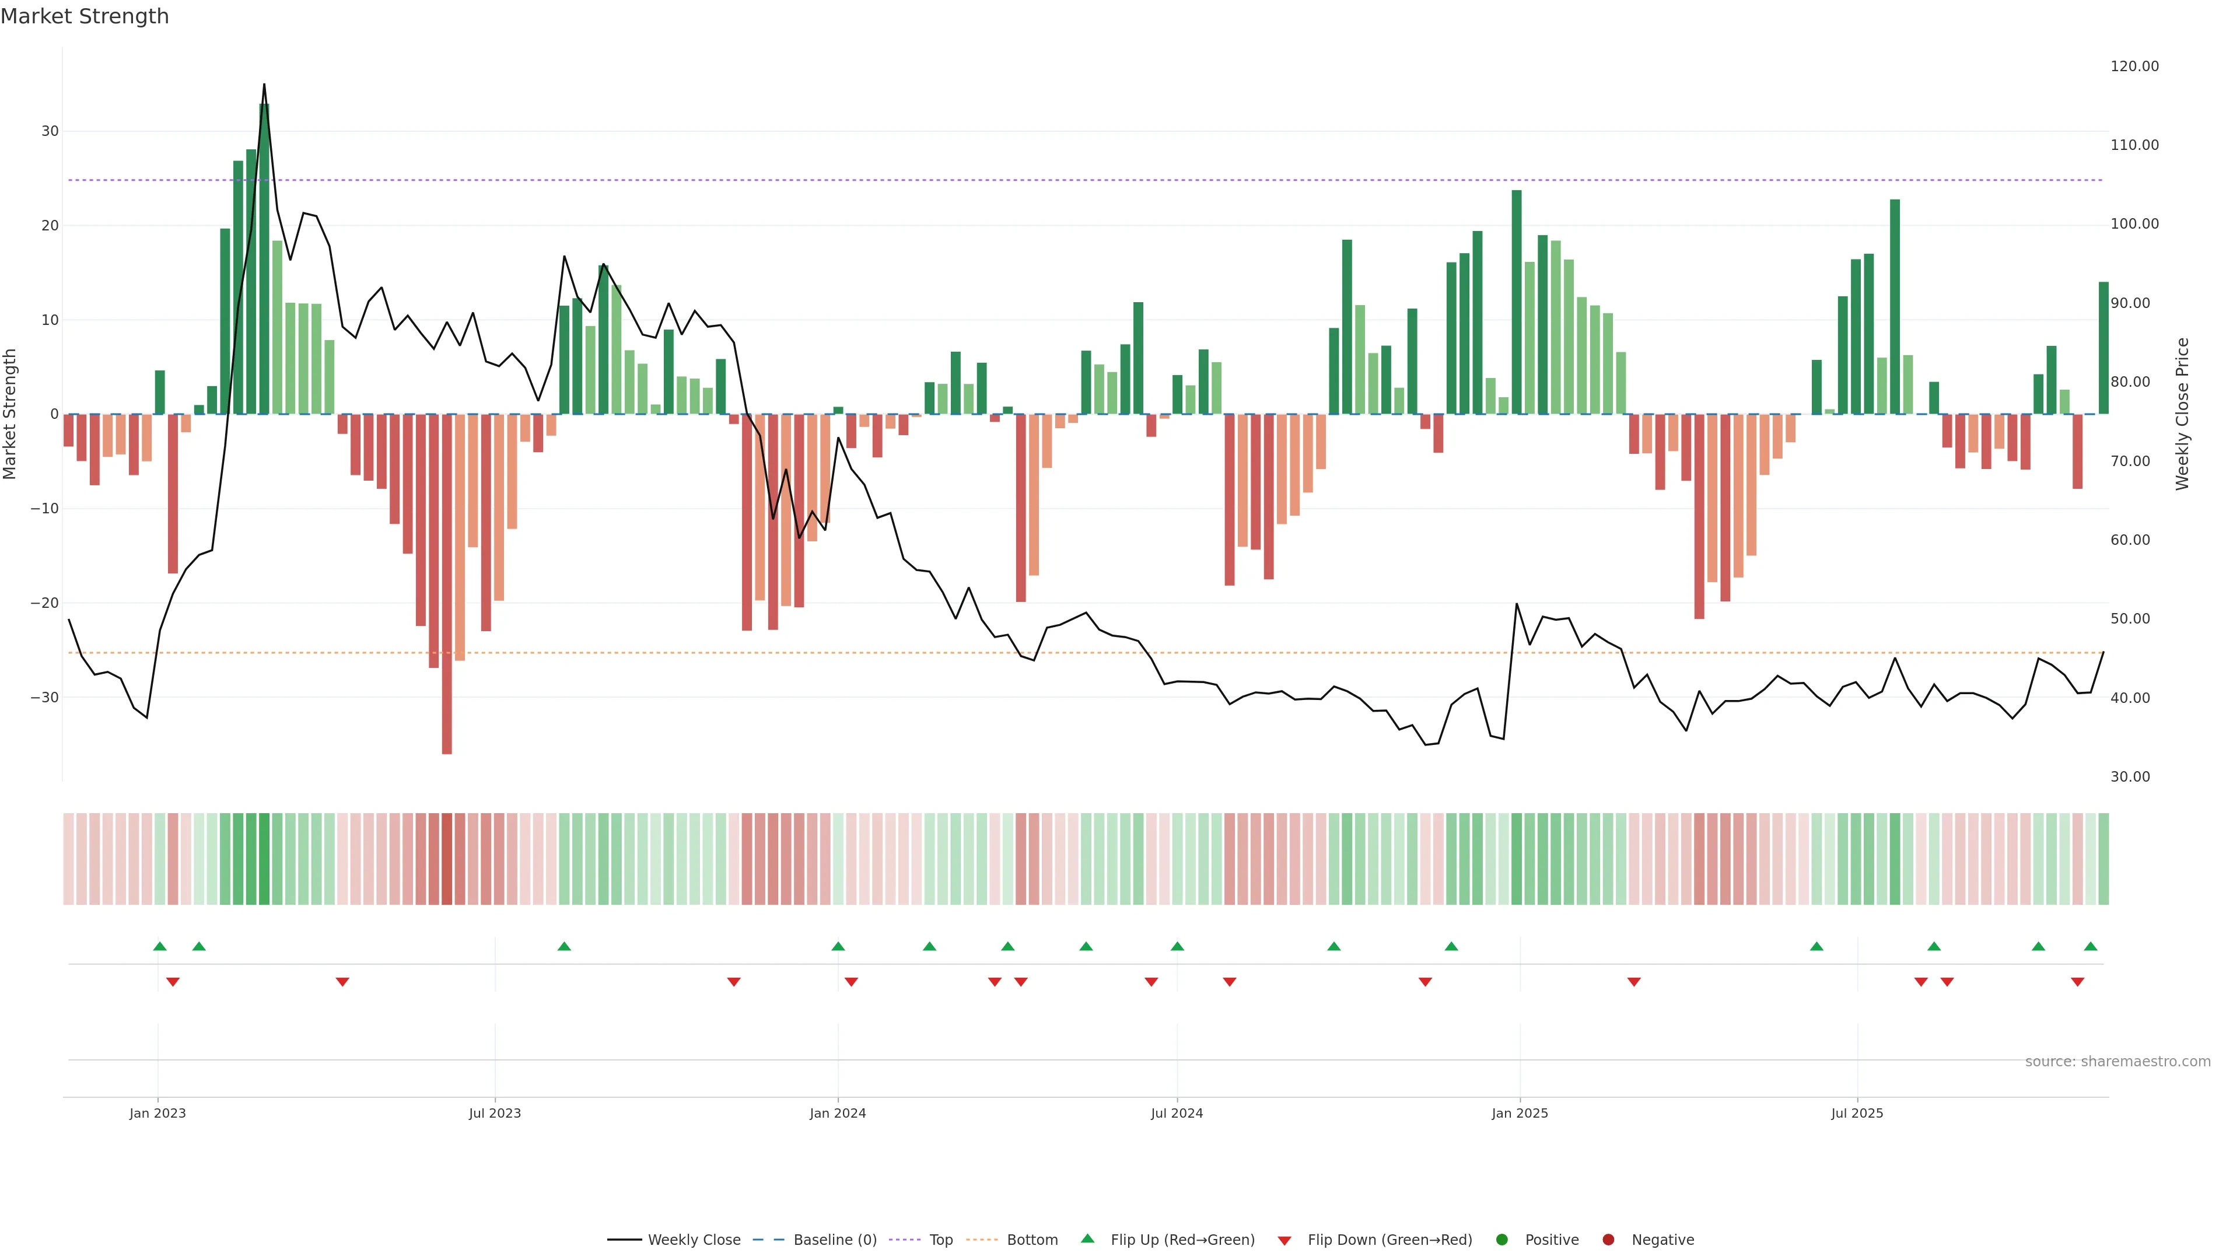Click the green Flip Up legend triangle
Viewport: 2240px width, 1260px height.
tap(1087, 1238)
